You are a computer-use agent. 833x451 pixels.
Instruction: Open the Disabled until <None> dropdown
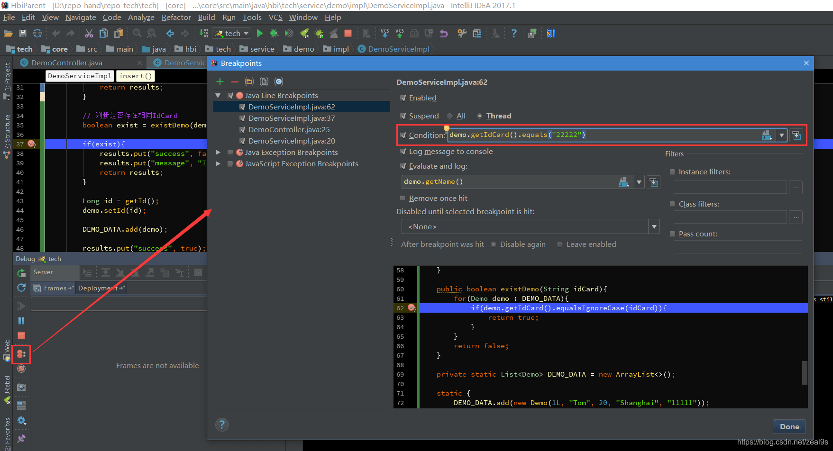point(531,227)
